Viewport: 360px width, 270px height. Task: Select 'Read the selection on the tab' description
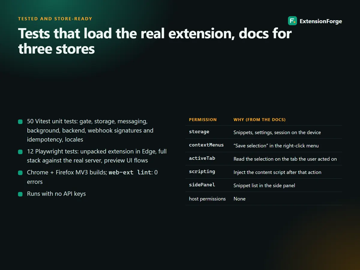coord(285,159)
